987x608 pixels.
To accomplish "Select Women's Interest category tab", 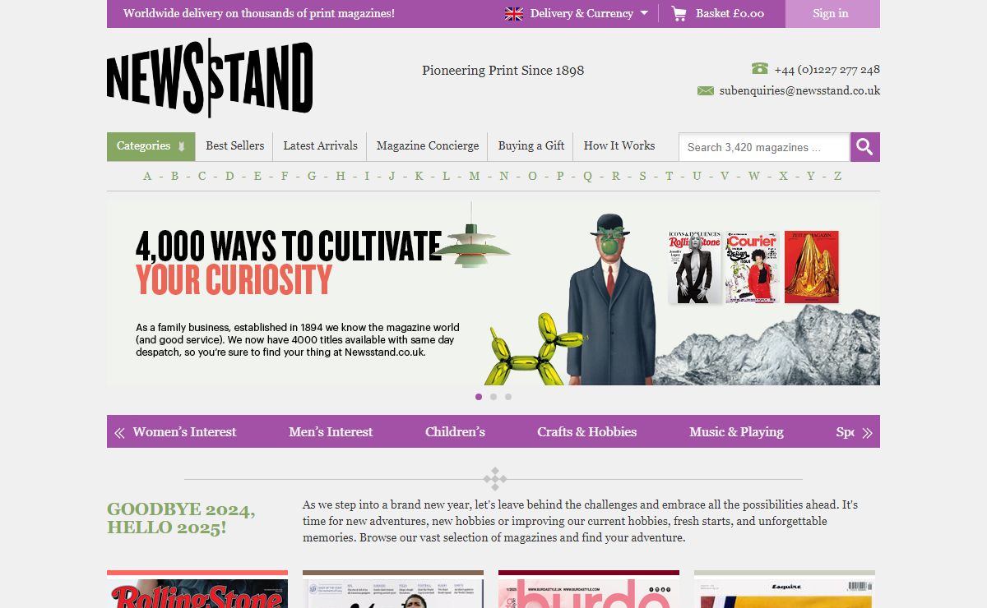I will 184,431.
